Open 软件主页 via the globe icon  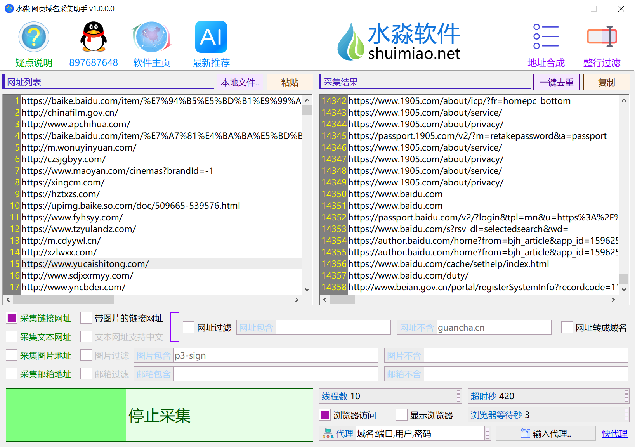pos(152,37)
